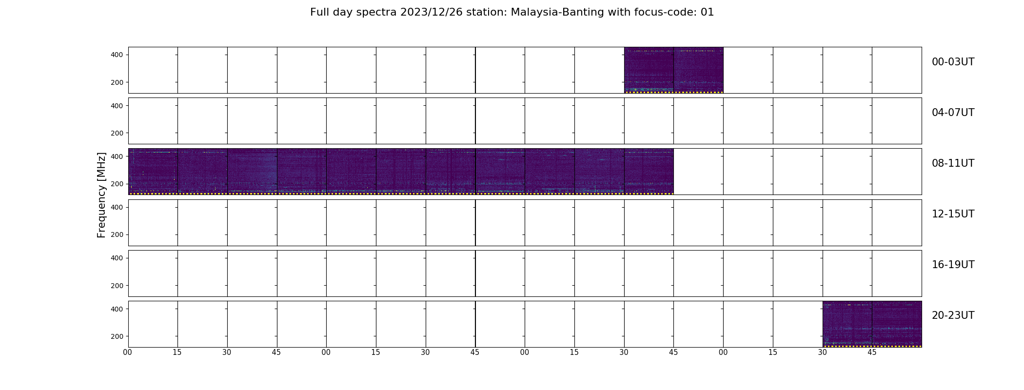Open the spectrogram in the 20-23UT row

pyautogui.click(x=872, y=324)
